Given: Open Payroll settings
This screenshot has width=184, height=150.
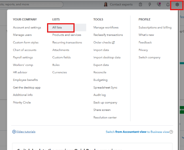Looking at the screenshot, I should [23, 57].
